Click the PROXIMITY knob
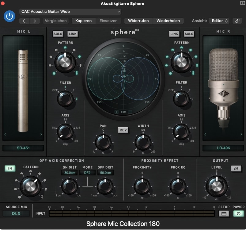Viewport: 246px width, 230px height. pyautogui.click(x=142, y=186)
